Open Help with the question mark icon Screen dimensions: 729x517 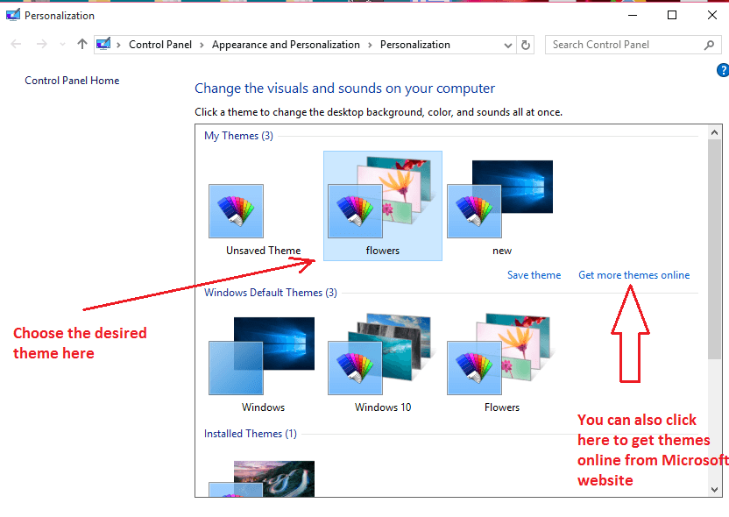pos(723,70)
